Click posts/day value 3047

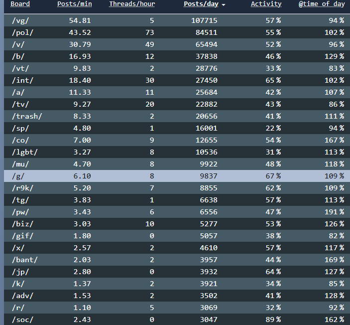(209, 320)
